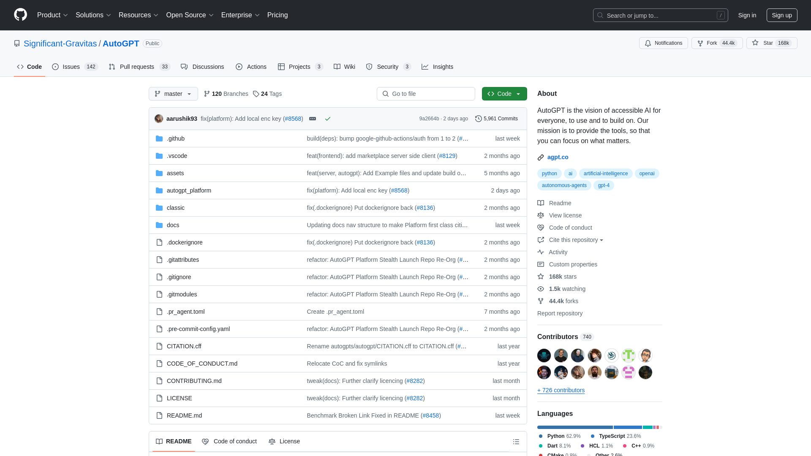Open the Discussions tab

point(202,67)
